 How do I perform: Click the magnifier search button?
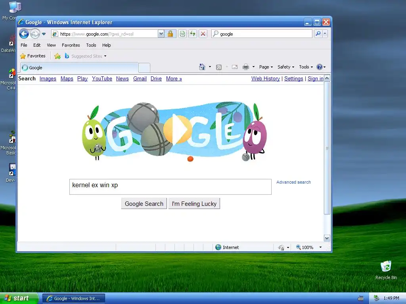point(318,34)
